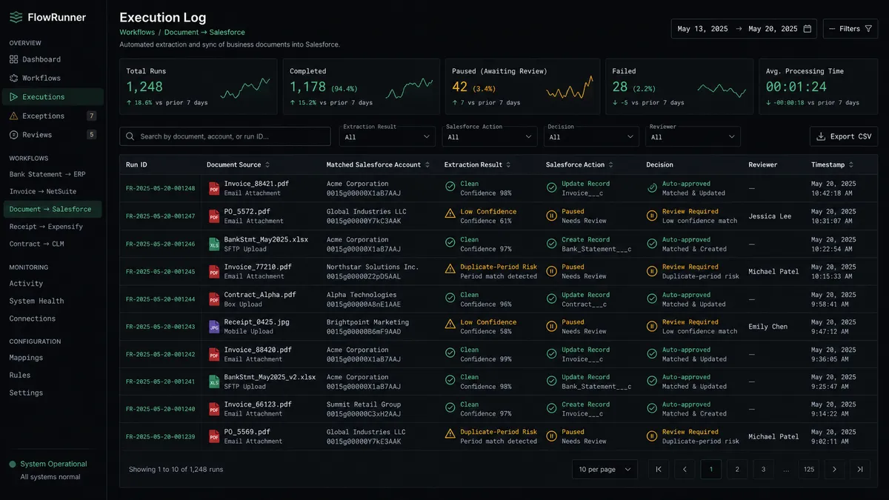Click the calendar icon in date range
The height and width of the screenshot is (500, 889).
pyautogui.click(x=808, y=29)
